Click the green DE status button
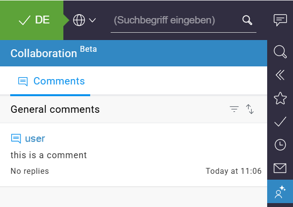The height and width of the screenshot is (207, 293). point(32,20)
